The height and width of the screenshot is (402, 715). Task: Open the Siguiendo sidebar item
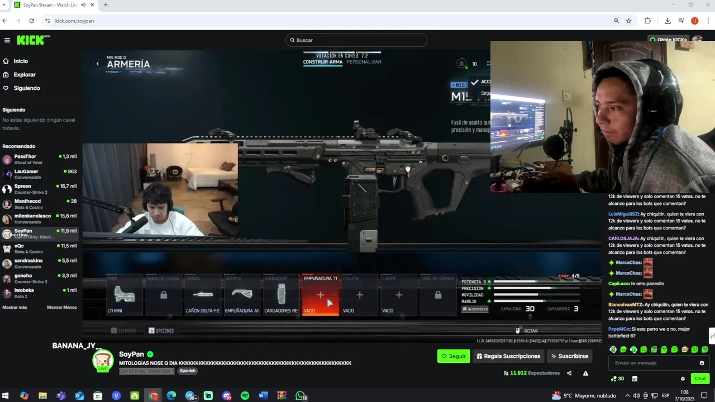(27, 88)
